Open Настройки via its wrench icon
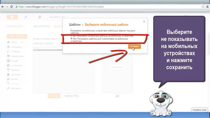 coord(8,88)
